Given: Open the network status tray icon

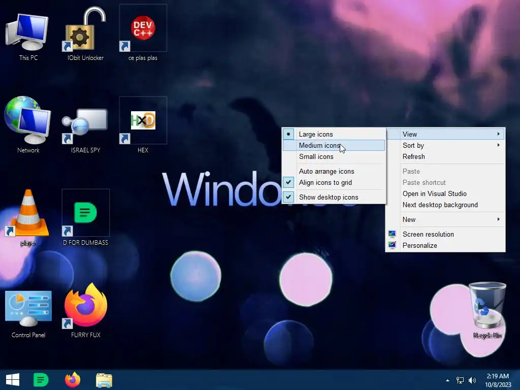Looking at the screenshot, I should pyautogui.click(x=460, y=380).
